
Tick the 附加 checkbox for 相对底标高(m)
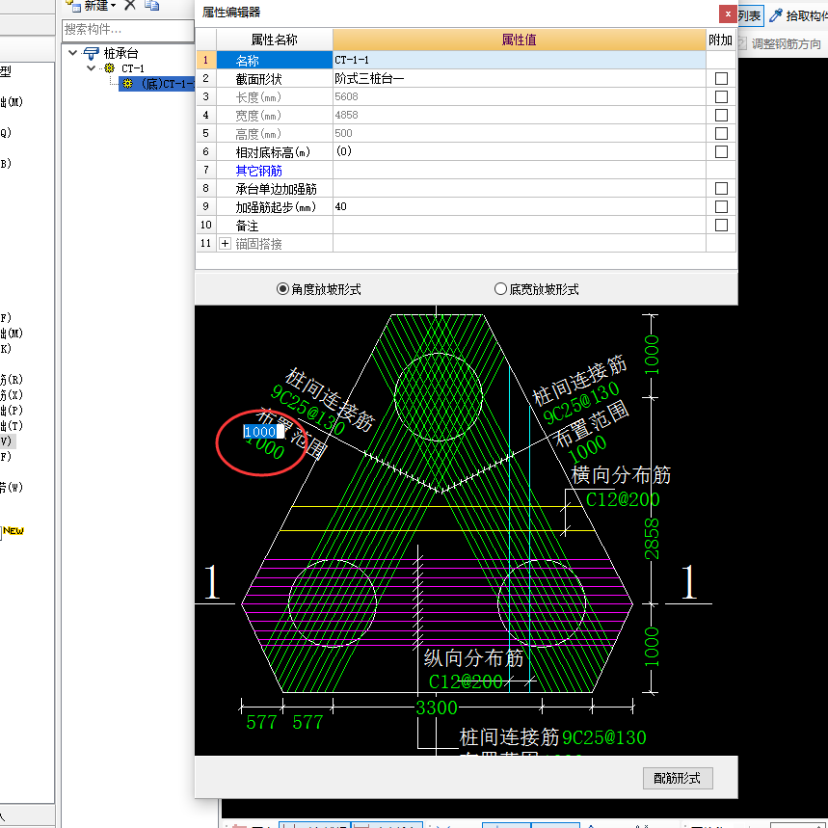click(721, 152)
